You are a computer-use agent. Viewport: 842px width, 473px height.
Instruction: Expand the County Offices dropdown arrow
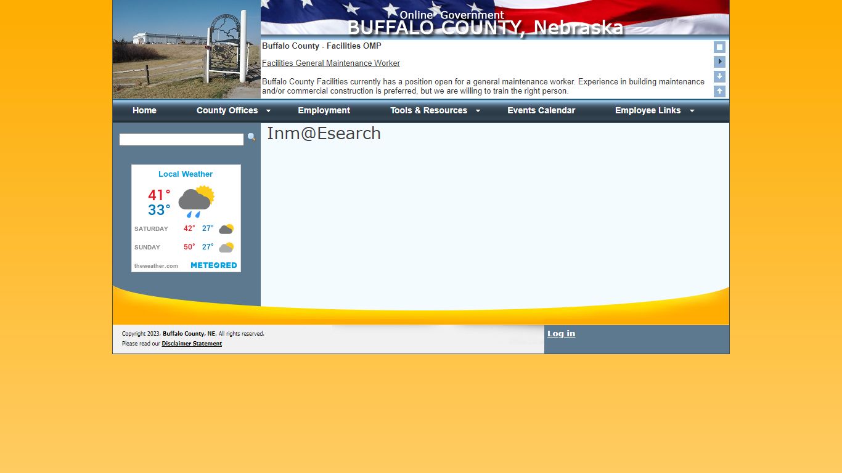click(268, 111)
